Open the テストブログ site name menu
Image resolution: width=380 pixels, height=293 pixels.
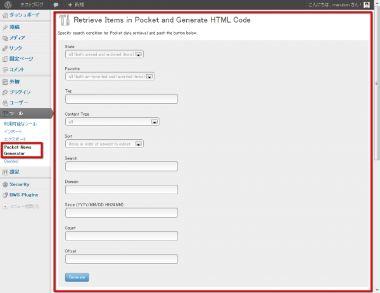(x=32, y=4)
